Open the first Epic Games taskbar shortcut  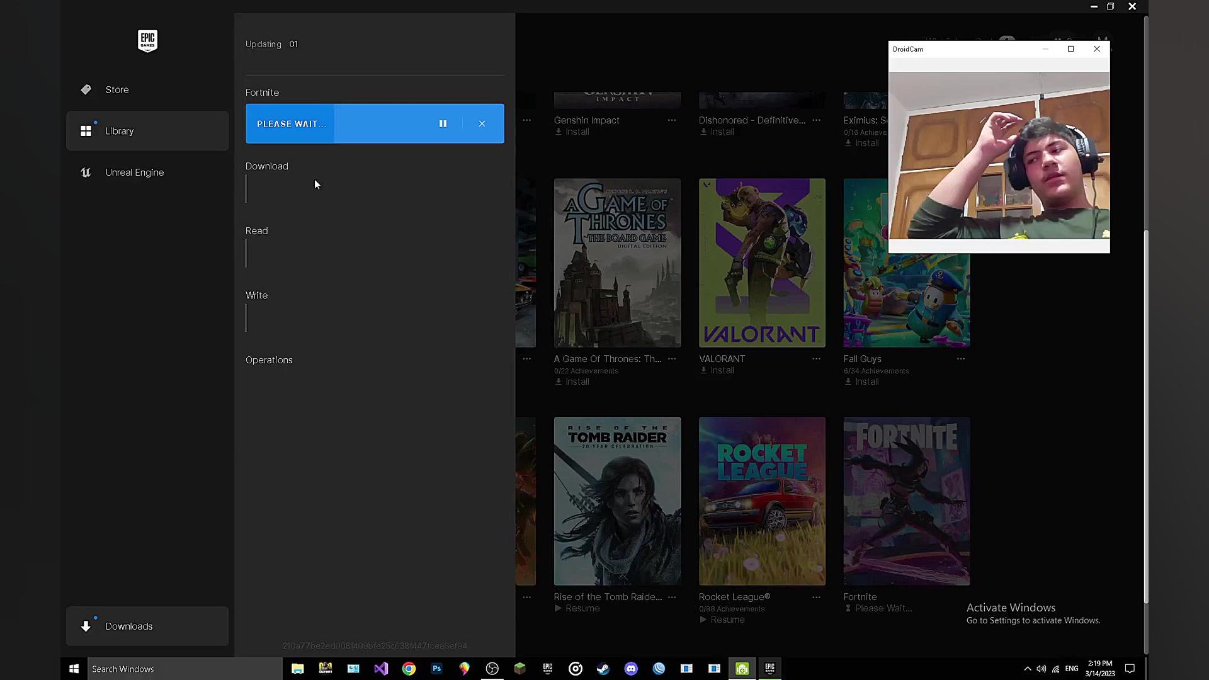click(547, 669)
